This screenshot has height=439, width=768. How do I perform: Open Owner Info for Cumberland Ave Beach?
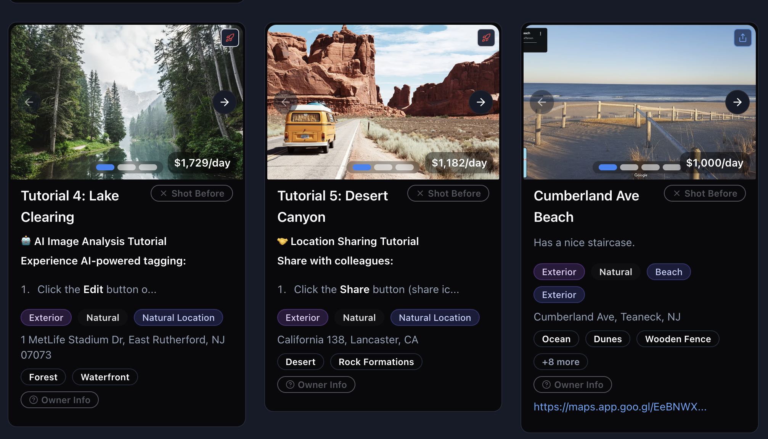pos(573,385)
